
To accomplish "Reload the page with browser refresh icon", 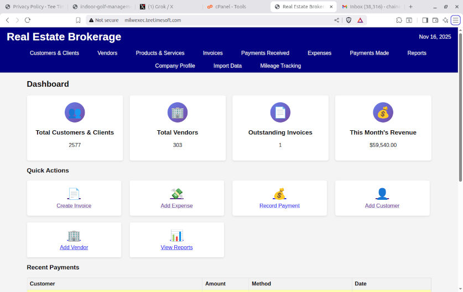I will pyautogui.click(x=27, y=20).
